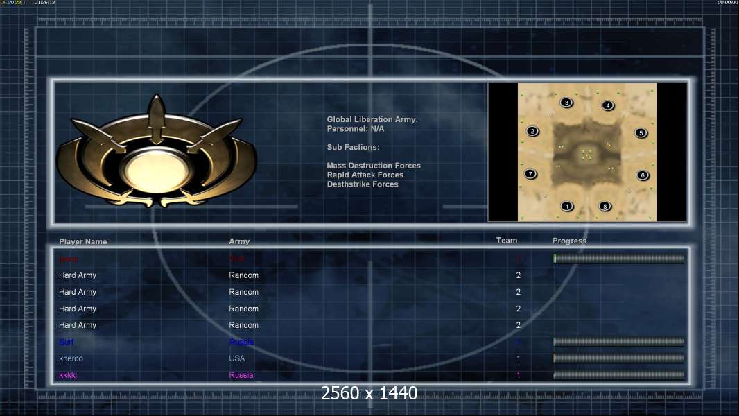Image resolution: width=739 pixels, height=416 pixels.
Task: Select player name 'kheroo'
Action: tap(71, 358)
